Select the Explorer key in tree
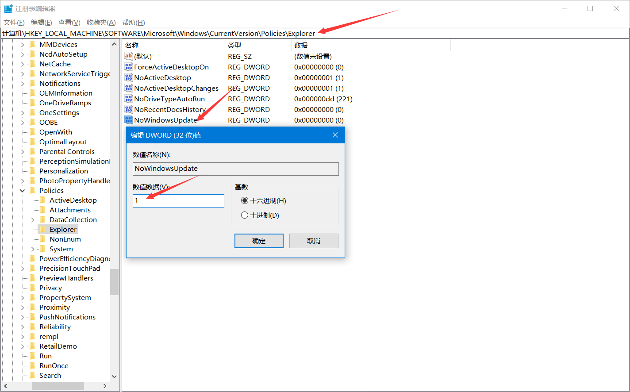 63,229
